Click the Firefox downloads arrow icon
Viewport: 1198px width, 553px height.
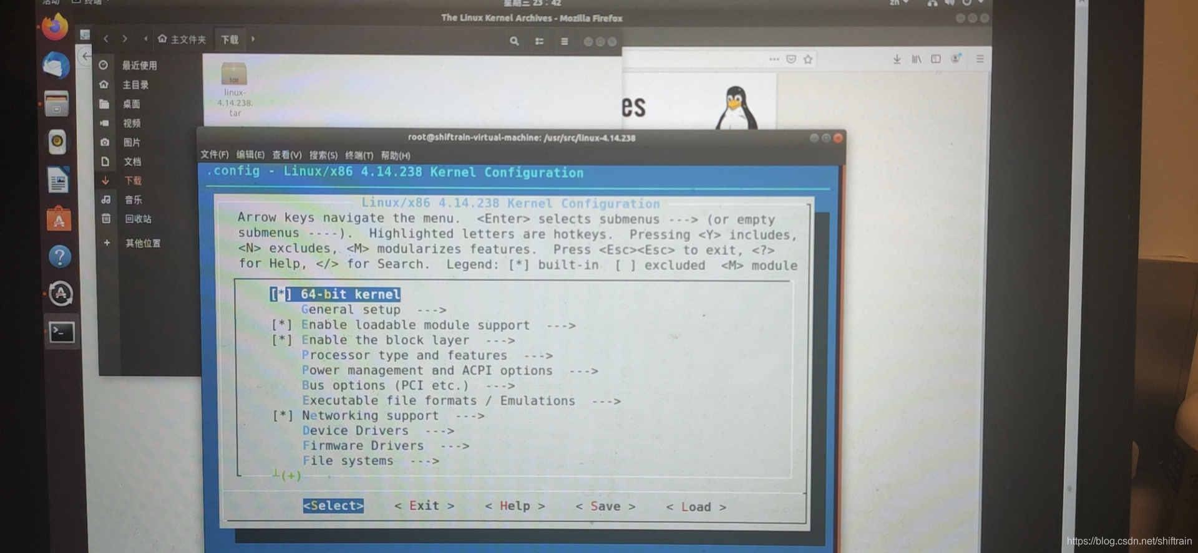click(897, 59)
